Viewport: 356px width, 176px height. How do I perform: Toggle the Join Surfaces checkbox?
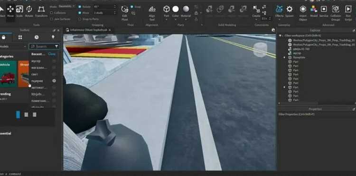52,19
